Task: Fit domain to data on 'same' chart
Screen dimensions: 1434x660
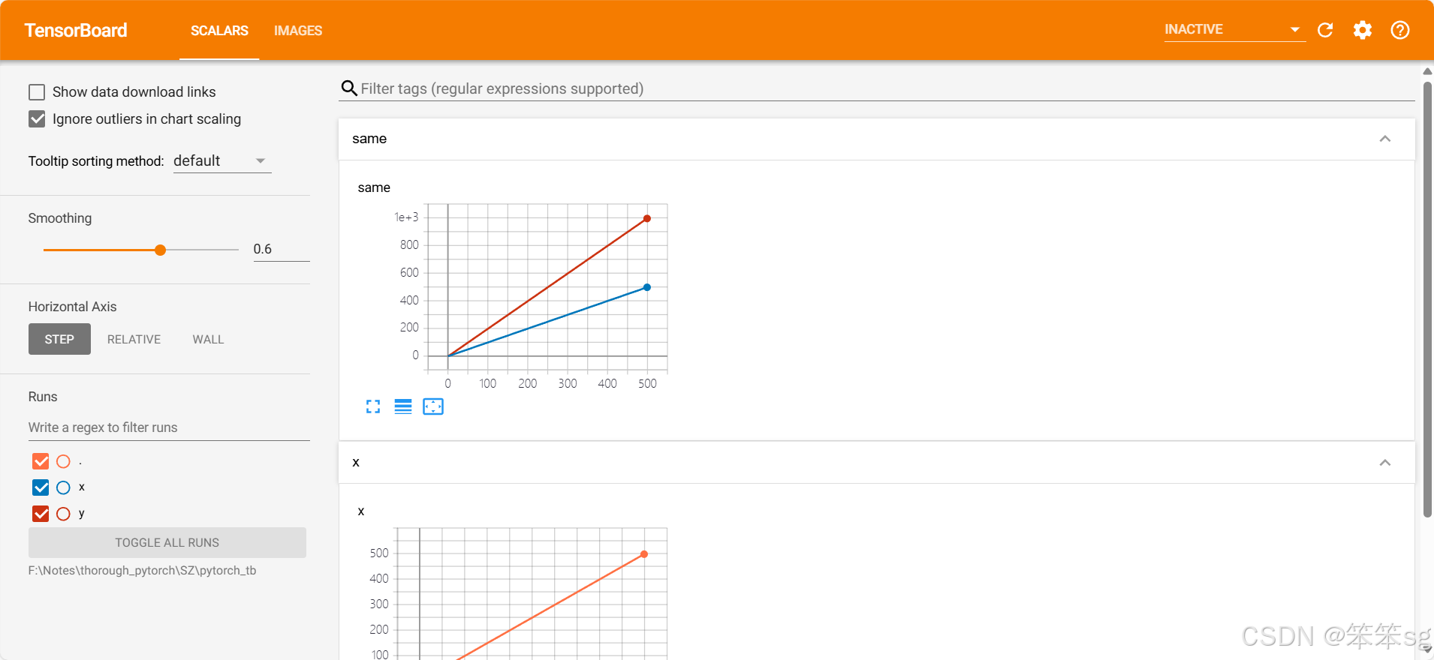Action: point(433,406)
